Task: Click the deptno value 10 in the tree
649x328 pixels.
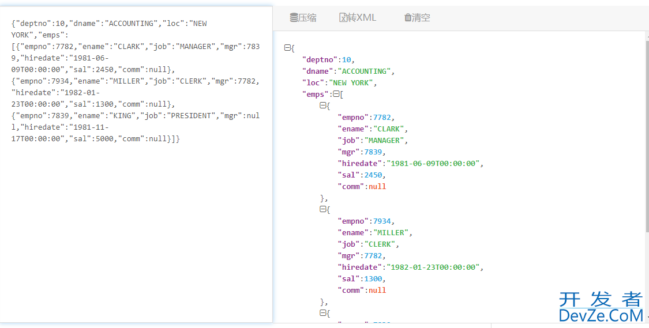Action: click(347, 59)
